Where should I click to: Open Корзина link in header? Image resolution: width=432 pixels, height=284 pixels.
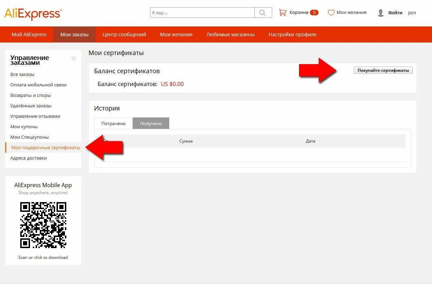pyautogui.click(x=299, y=13)
